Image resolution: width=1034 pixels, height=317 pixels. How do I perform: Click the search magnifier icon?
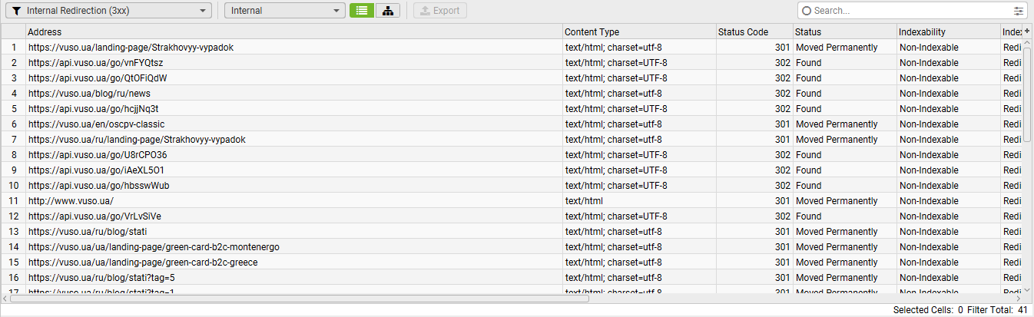click(806, 11)
